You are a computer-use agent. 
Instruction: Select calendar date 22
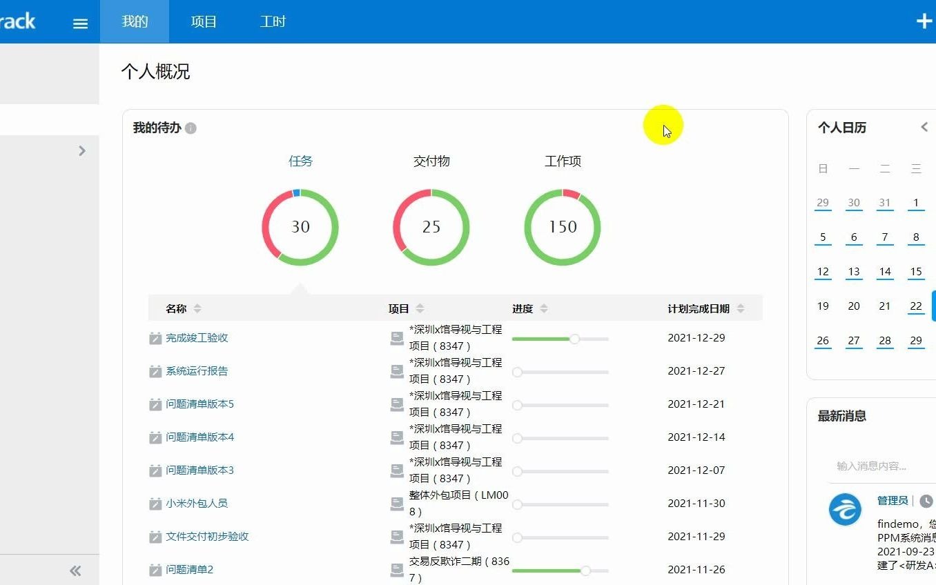[x=916, y=306]
